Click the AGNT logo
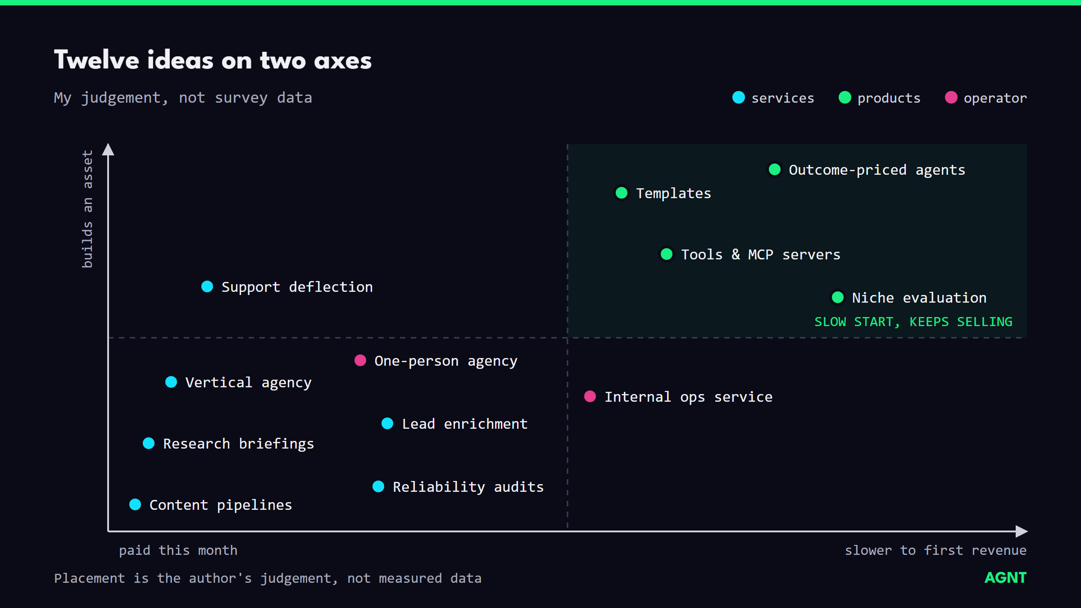Image resolution: width=1081 pixels, height=608 pixels. (1005, 578)
